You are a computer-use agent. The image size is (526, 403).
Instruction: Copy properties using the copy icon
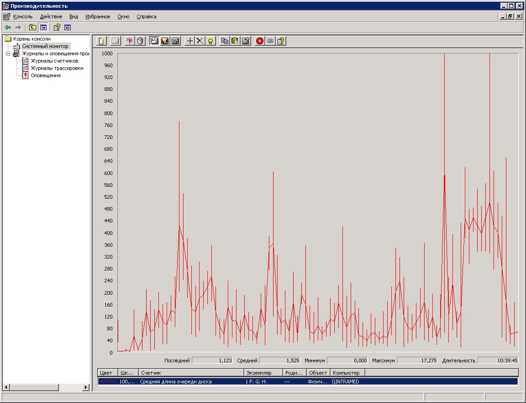[225, 41]
